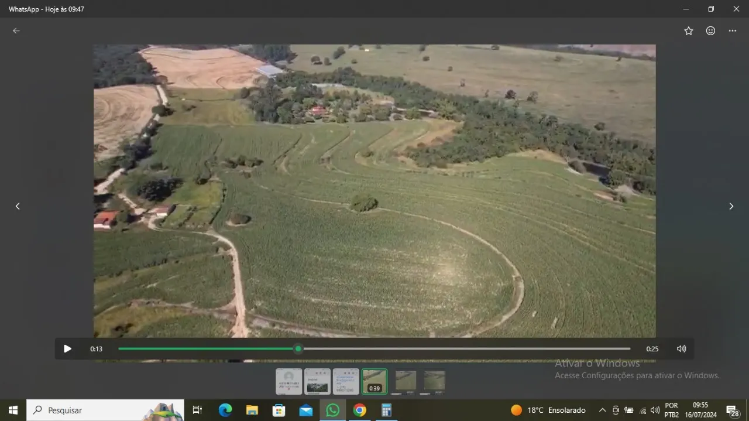The height and width of the screenshot is (421, 749).
Task: Go back using the top-left arrow
Action: [16, 31]
